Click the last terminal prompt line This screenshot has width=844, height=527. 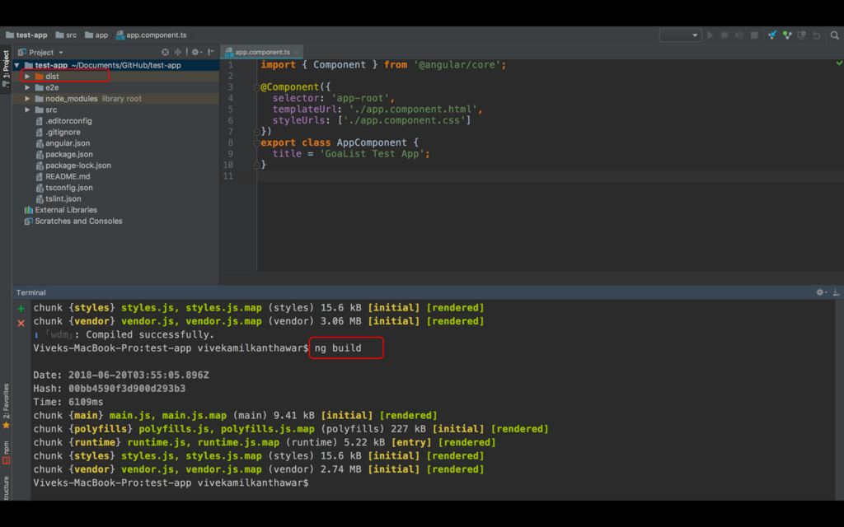(171, 483)
